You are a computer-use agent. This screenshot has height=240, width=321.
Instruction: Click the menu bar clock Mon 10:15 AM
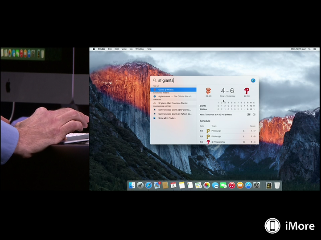coord(298,49)
